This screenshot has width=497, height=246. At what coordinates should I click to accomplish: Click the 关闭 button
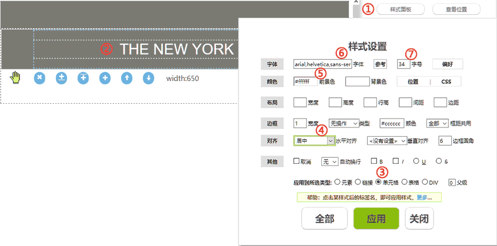(x=419, y=219)
